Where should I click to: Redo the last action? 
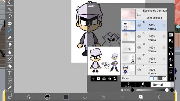pyautogui.click(x=122, y=97)
